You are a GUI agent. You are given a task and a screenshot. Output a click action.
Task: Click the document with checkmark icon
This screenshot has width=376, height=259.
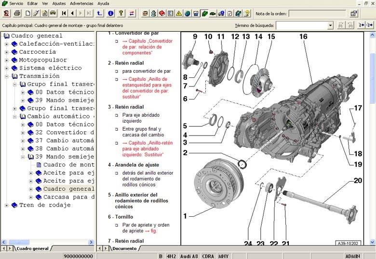pos(36,13)
